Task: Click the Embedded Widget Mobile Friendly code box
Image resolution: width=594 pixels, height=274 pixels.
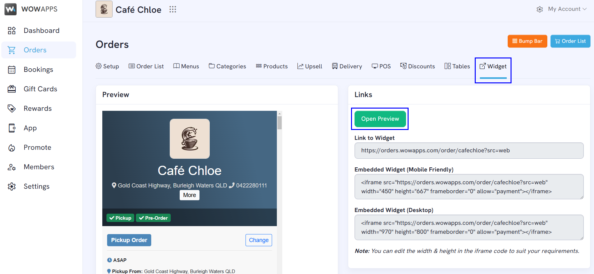Action: (469, 187)
